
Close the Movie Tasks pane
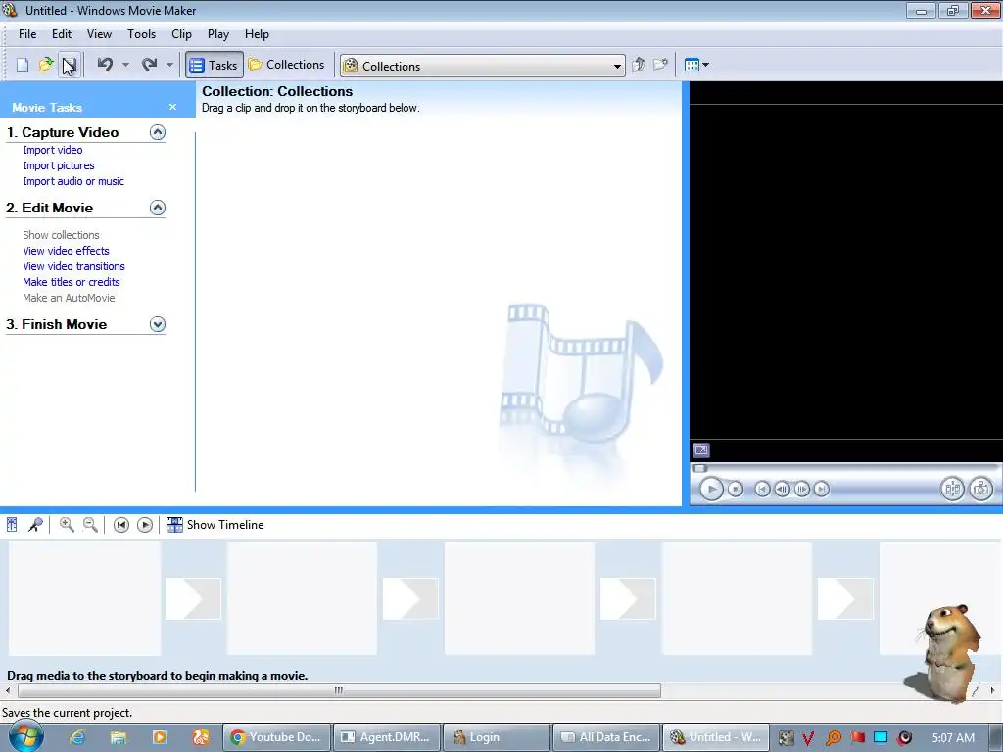coord(172,107)
